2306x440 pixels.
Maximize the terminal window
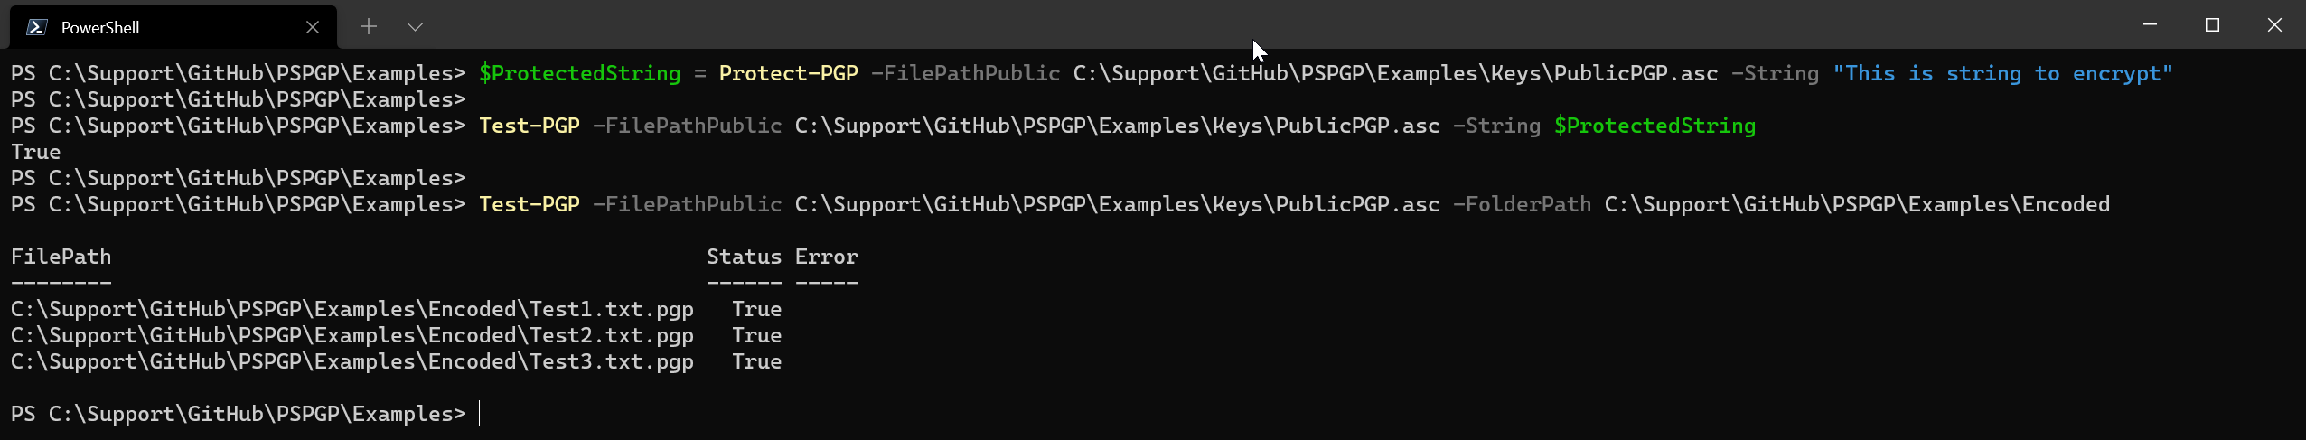(x=2212, y=24)
